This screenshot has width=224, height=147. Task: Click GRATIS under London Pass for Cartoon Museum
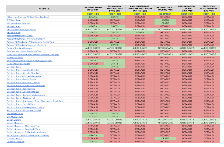click(x=93, y=142)
